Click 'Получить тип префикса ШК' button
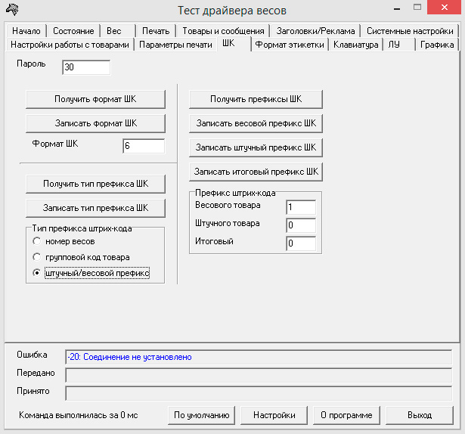Viewport: 465px width, 434px height. pos(95,184)
